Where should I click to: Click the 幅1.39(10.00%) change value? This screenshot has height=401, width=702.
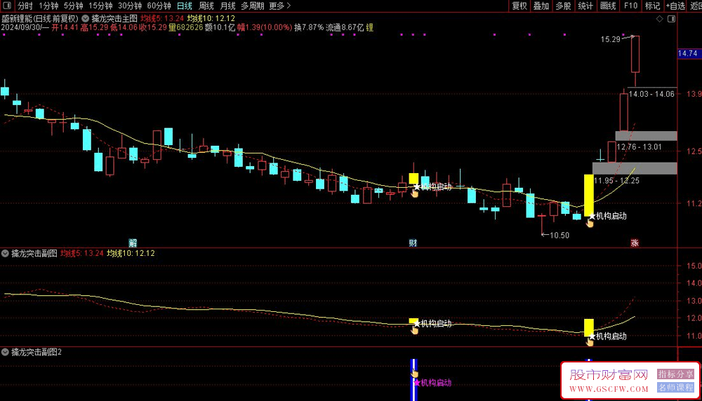[x=265, y=27]
